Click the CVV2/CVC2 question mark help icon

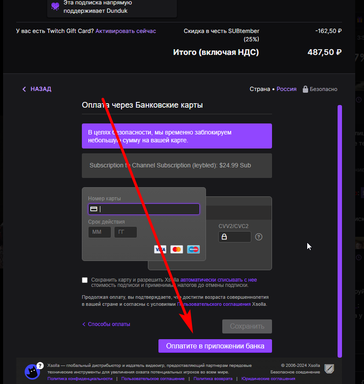(258, 237)
